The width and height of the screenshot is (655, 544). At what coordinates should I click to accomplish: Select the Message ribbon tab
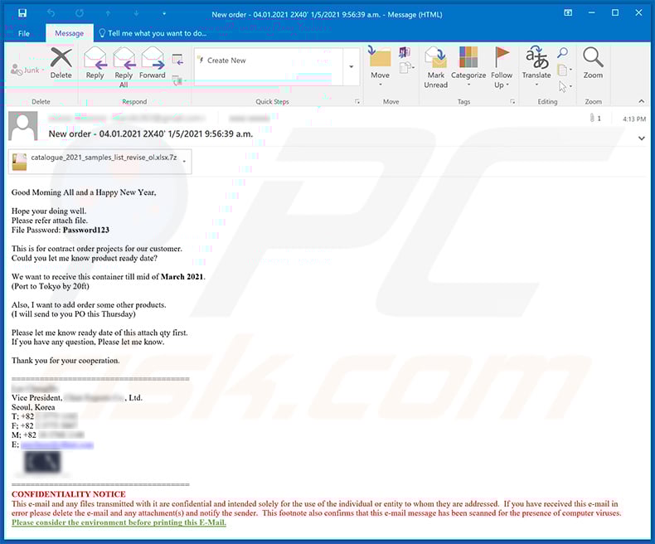point(70,33)
